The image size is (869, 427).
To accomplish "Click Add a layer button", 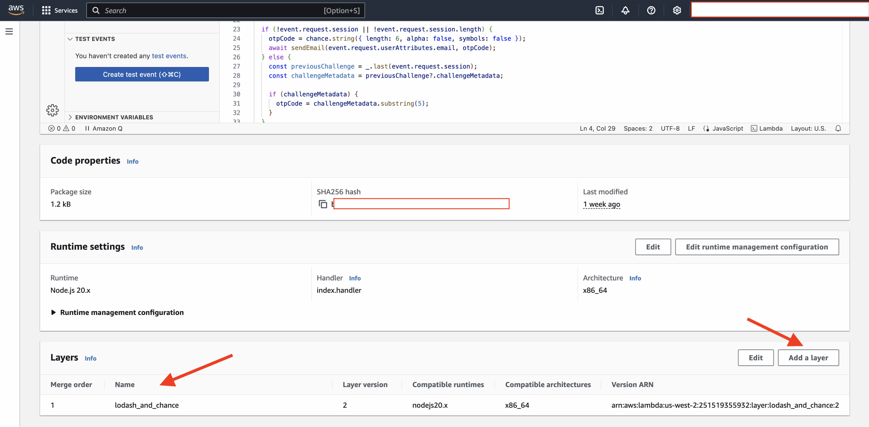I will click(808, 358).
